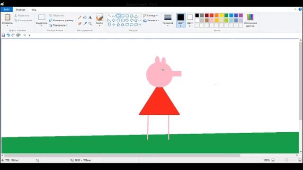Choose the Six-point star shape

tap(123, 25)
